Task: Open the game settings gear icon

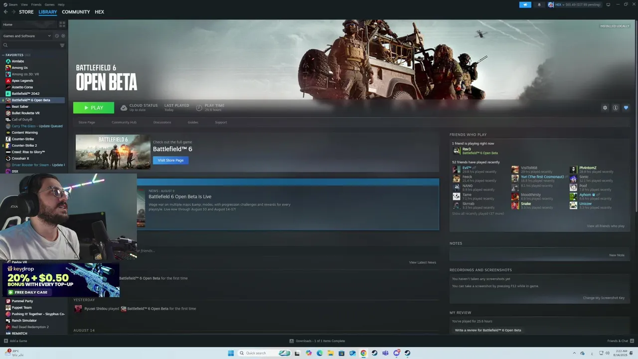Action: (605, 108)
